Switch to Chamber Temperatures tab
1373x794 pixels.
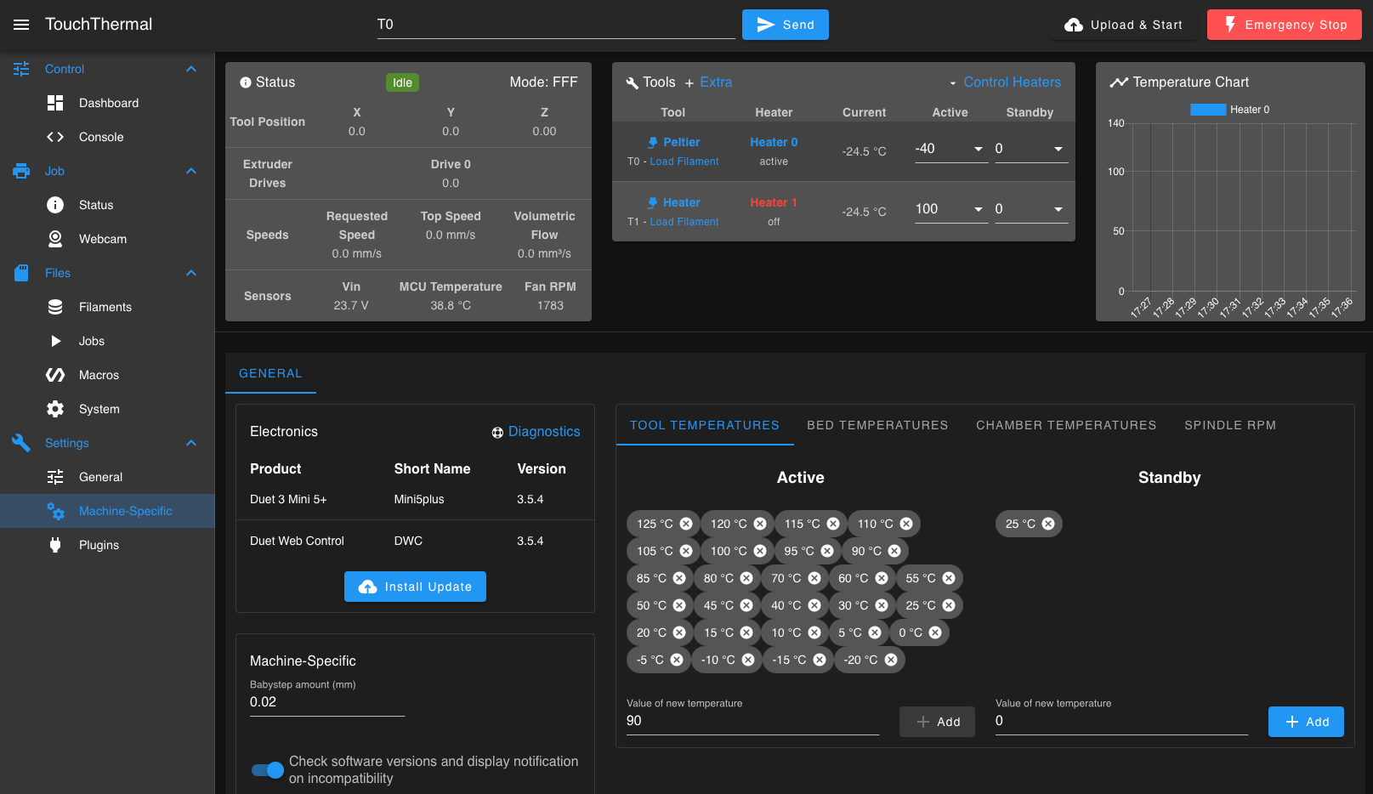pyautogui.click(x=1066, y=425)
